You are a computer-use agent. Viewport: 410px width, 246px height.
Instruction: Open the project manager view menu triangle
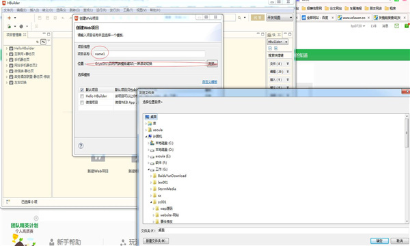[x=49, y=41]
